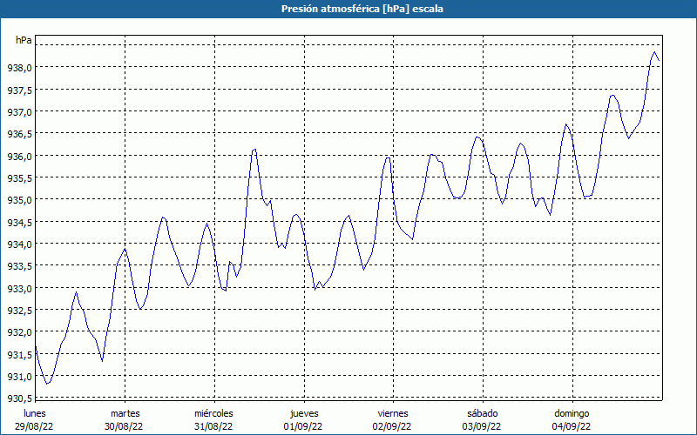The image size is (697, 435).
Task: Click the 935,5 y-axis value
Action: pos(19,178)
